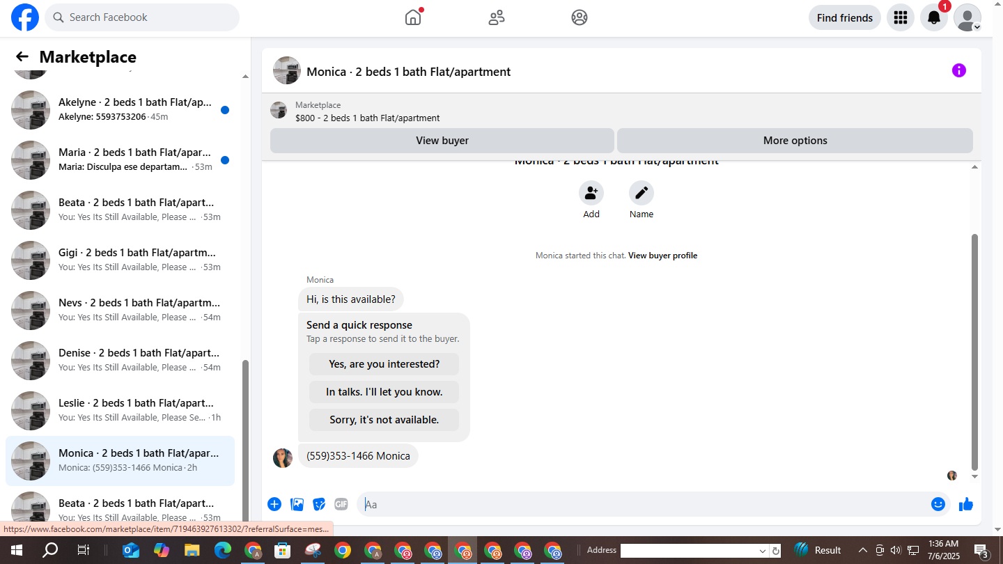Viewport: 1003px width, 564px height.
Task: Send quick response 'In talks. I'll let you know.'
Action: 384,392
